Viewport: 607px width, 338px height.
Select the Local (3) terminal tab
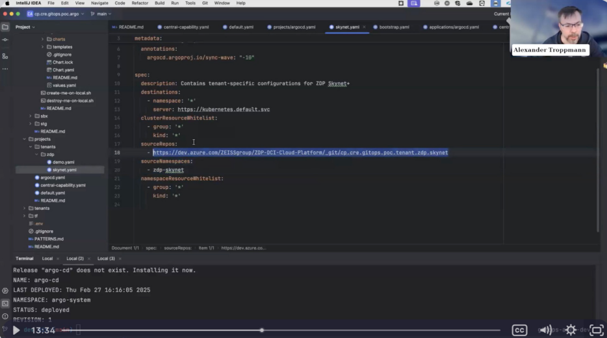pos(106,259)
